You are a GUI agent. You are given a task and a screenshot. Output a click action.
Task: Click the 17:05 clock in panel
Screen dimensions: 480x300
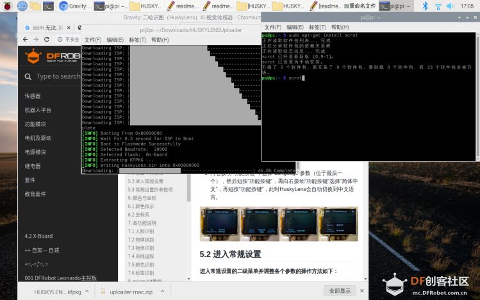click(x=467, y=6)
